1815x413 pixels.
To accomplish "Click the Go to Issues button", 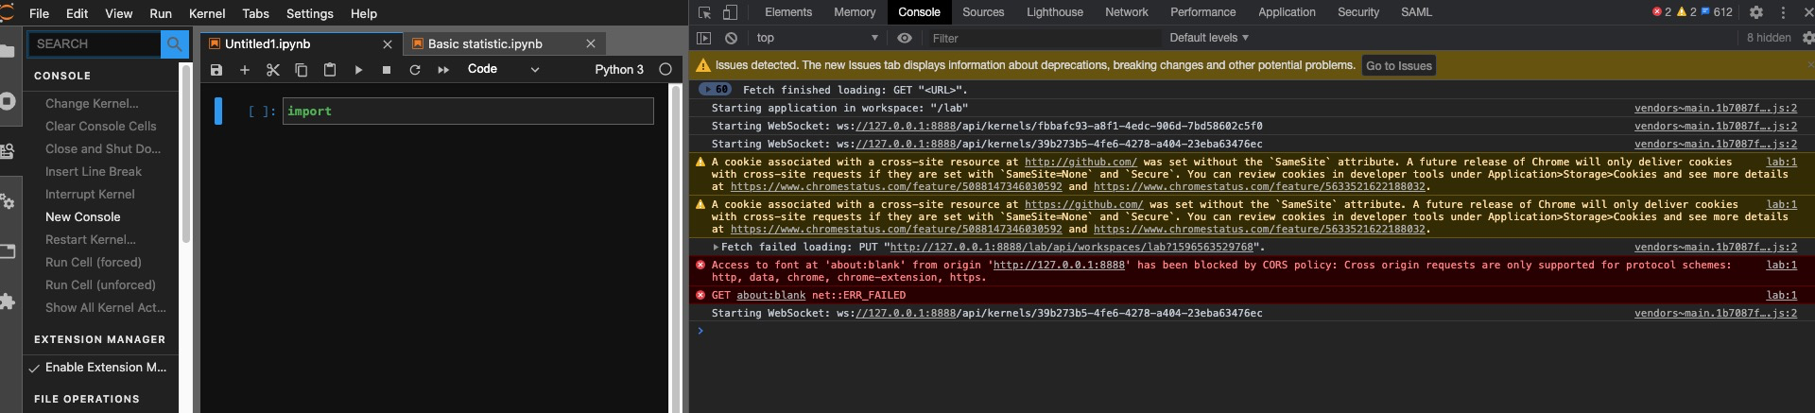I will pos(1399,65).
